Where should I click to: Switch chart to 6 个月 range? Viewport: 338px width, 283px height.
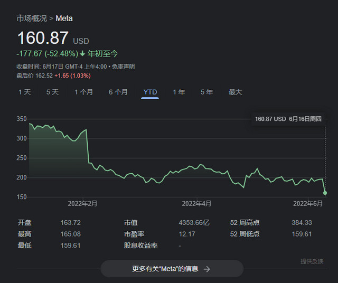point(118,92)
